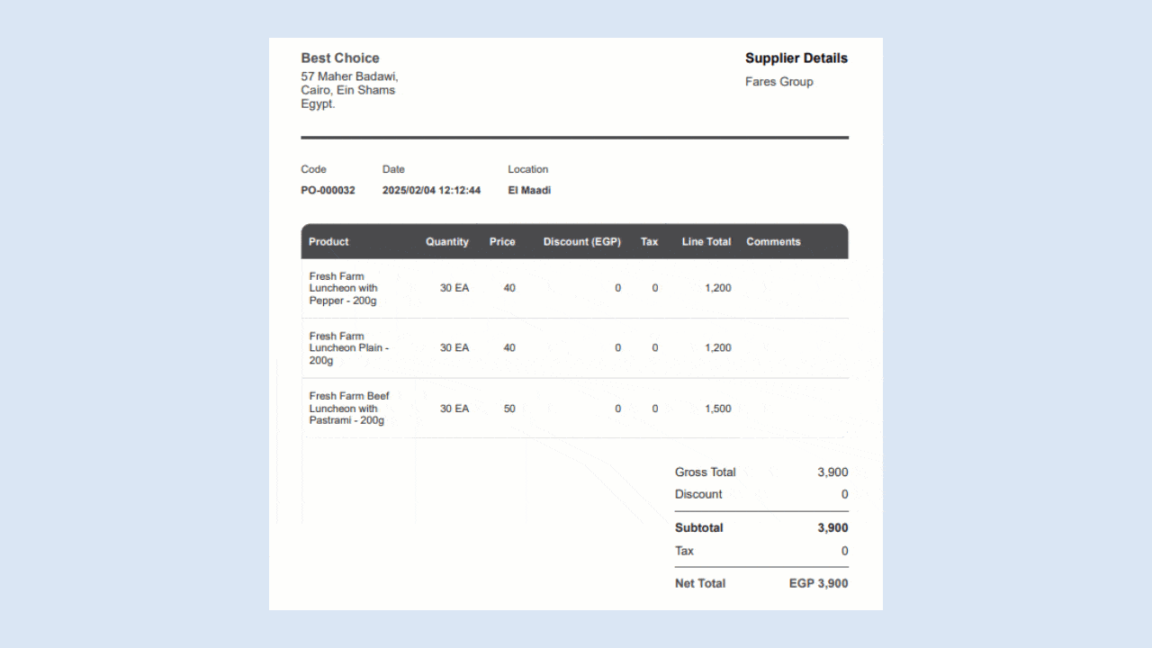Click 30 EA quantity in Pepper row

tap(454, 288)
